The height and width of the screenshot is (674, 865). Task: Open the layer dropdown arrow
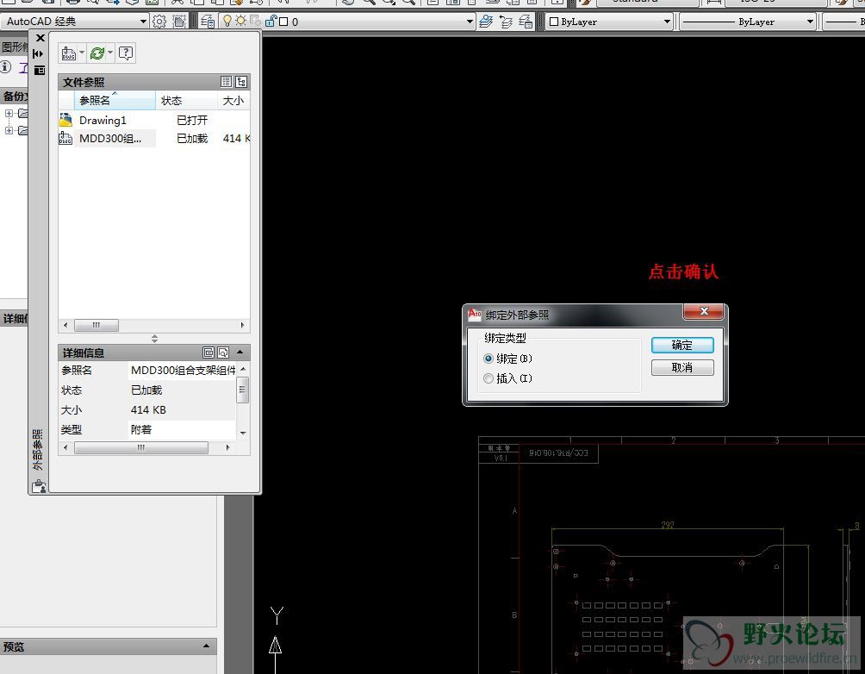coord(470,22)
